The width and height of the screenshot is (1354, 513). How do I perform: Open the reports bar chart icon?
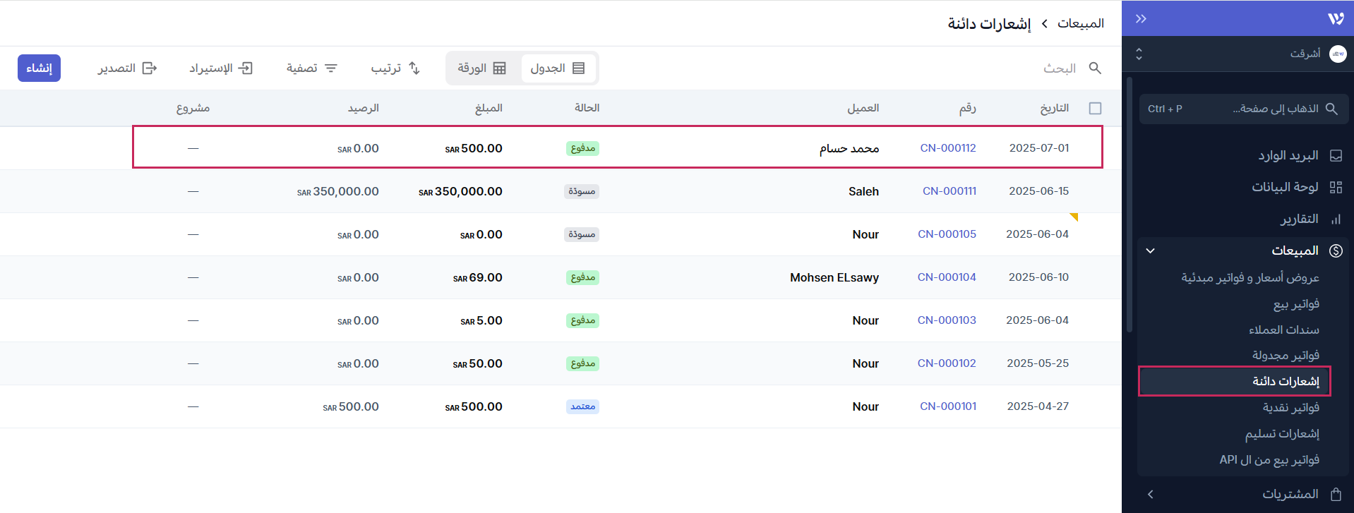click(1336, 219)
